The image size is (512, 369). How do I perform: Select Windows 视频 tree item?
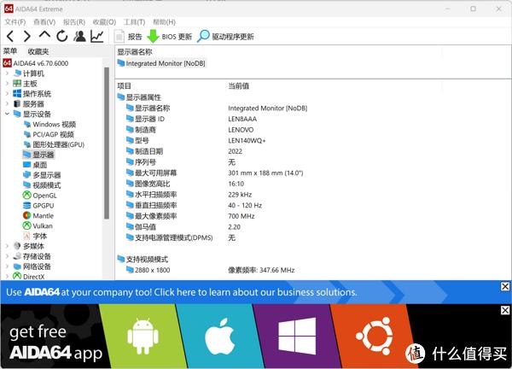50,124
